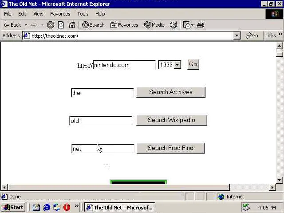Click the vertical scrollbar thumb
The width and height of the screenshot is (284, 213).
(x=280, y=54)
